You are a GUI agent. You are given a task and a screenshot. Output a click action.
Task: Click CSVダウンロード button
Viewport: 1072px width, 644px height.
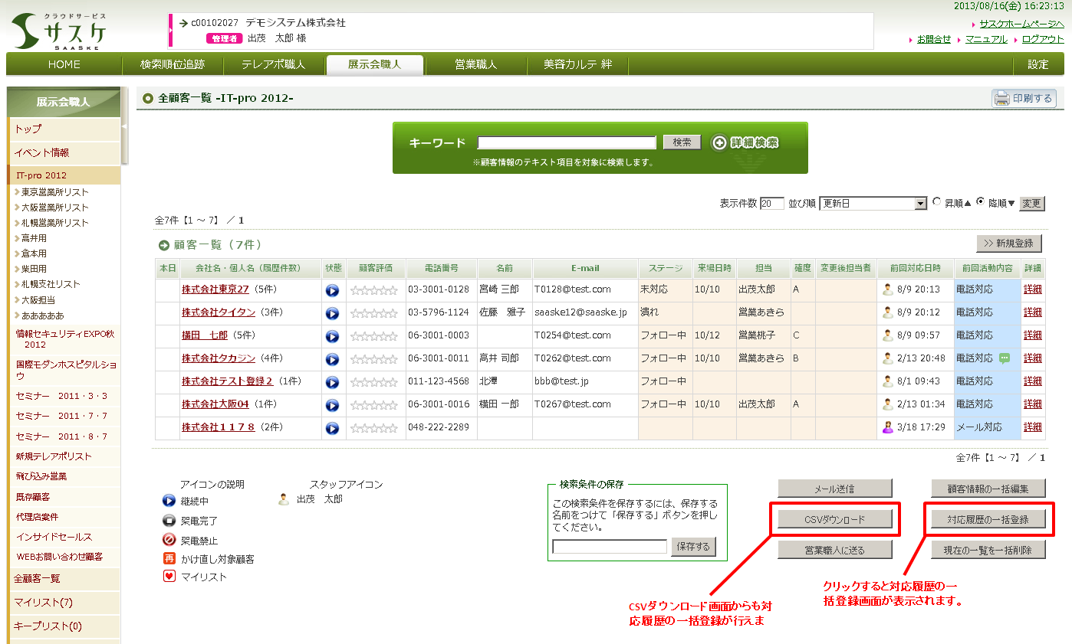point(835,520)
